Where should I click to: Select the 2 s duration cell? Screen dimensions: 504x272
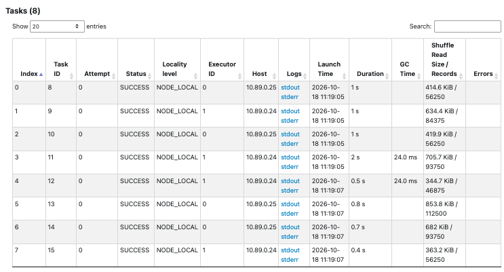(370, 162)
